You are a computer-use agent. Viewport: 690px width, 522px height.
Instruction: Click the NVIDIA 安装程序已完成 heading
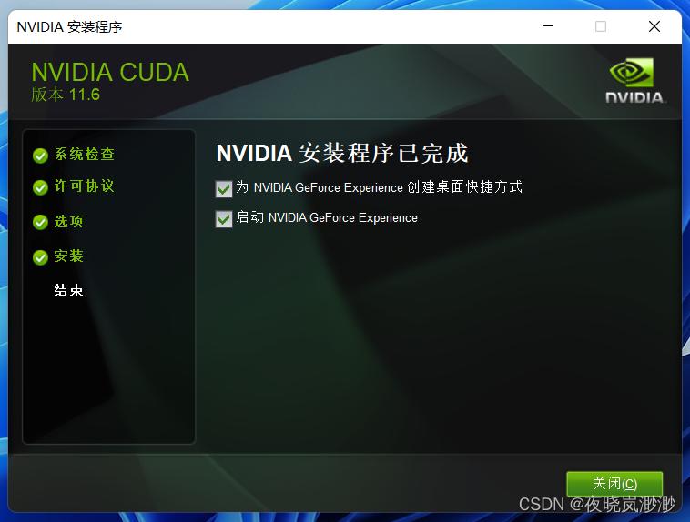[x=342, y=153]
